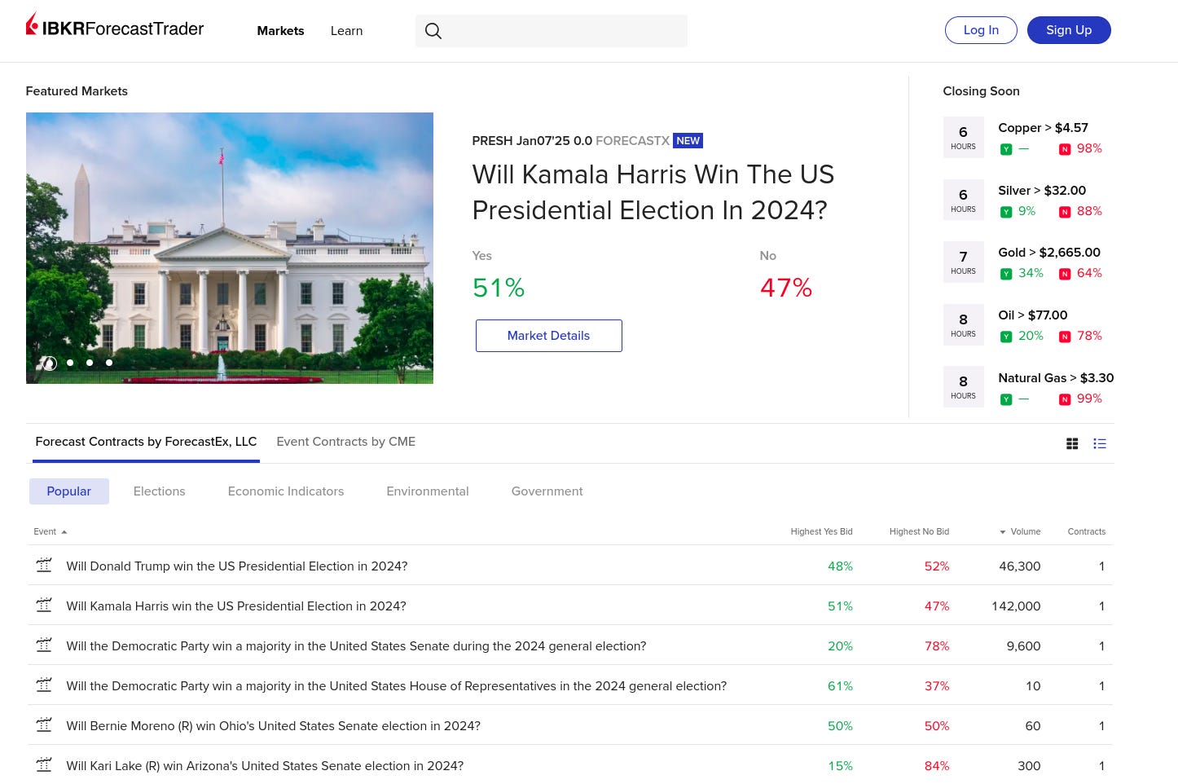Click Yes icon for Copper contract
The width and height of the screenshot is (1178, 784).
[1006, 149]
